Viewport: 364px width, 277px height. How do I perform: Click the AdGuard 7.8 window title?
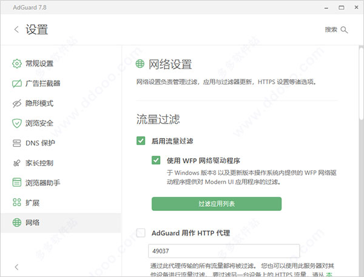coord(30,7)
